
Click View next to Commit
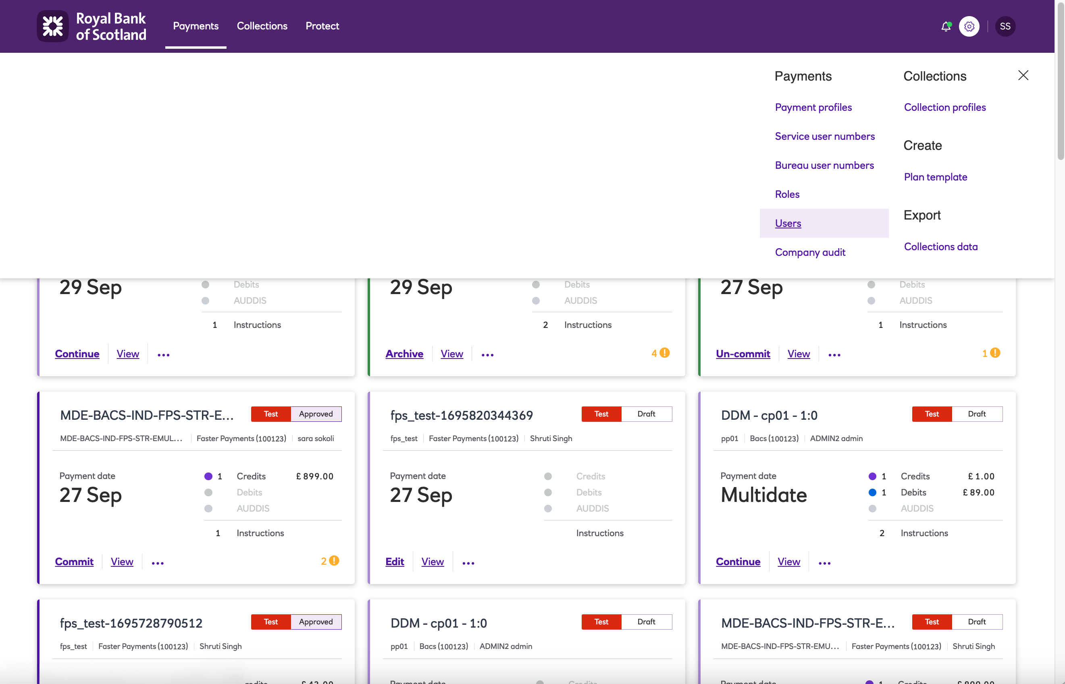point(122,562)
